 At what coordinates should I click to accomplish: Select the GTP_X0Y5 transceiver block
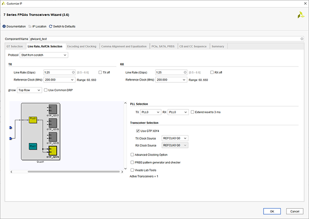point(53,137)
